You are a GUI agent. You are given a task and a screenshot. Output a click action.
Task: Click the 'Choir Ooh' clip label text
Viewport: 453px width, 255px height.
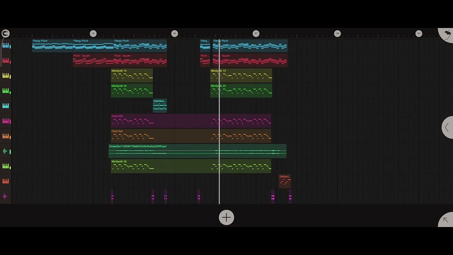point(117,131)
